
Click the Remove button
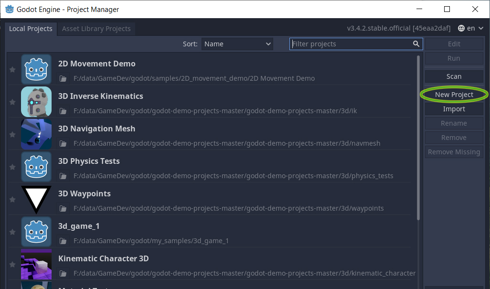[x=454, y=138]
